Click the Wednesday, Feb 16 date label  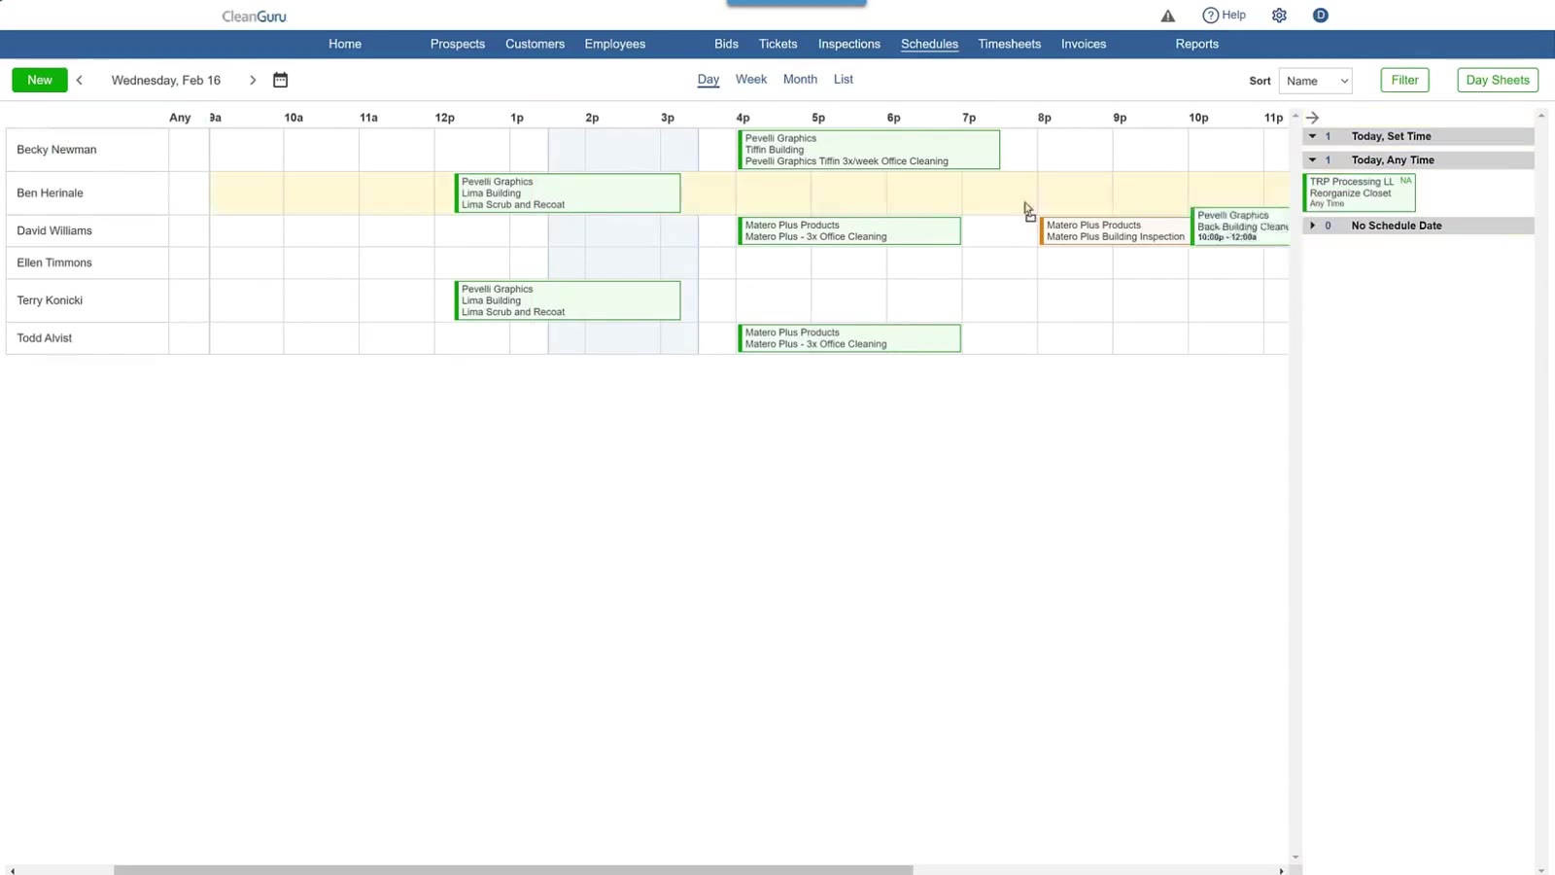(x=166, y=81)
